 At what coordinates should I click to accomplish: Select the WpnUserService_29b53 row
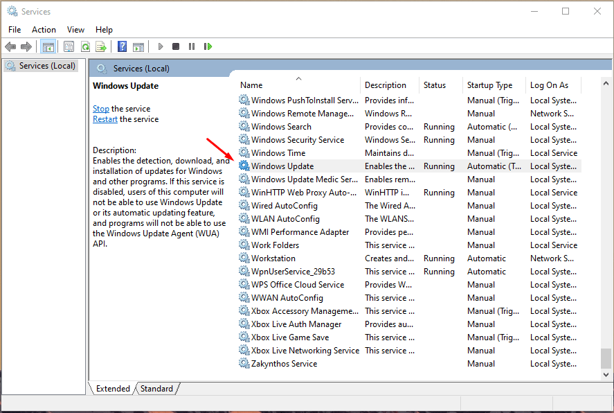click(409, 271)
